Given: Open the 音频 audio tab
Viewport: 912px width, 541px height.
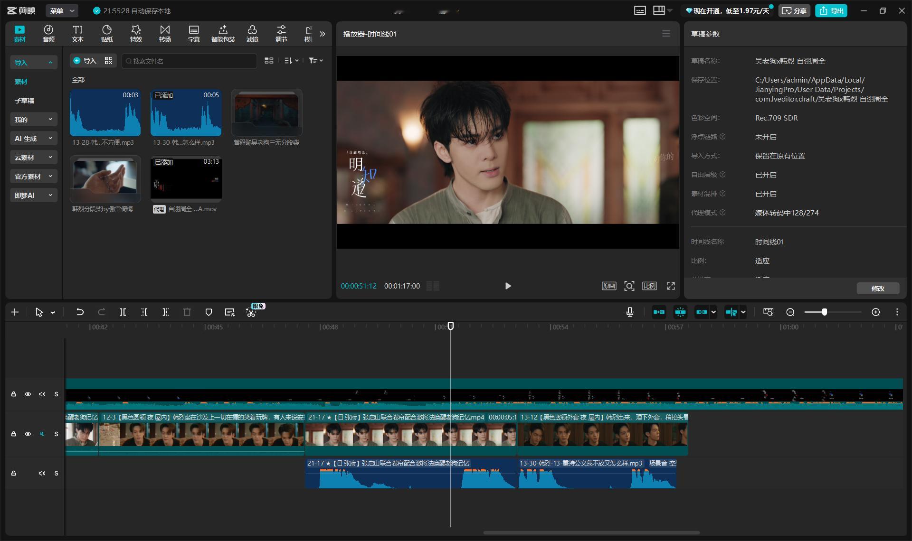Looking at the screenshot, I should [x=48, y=34].
